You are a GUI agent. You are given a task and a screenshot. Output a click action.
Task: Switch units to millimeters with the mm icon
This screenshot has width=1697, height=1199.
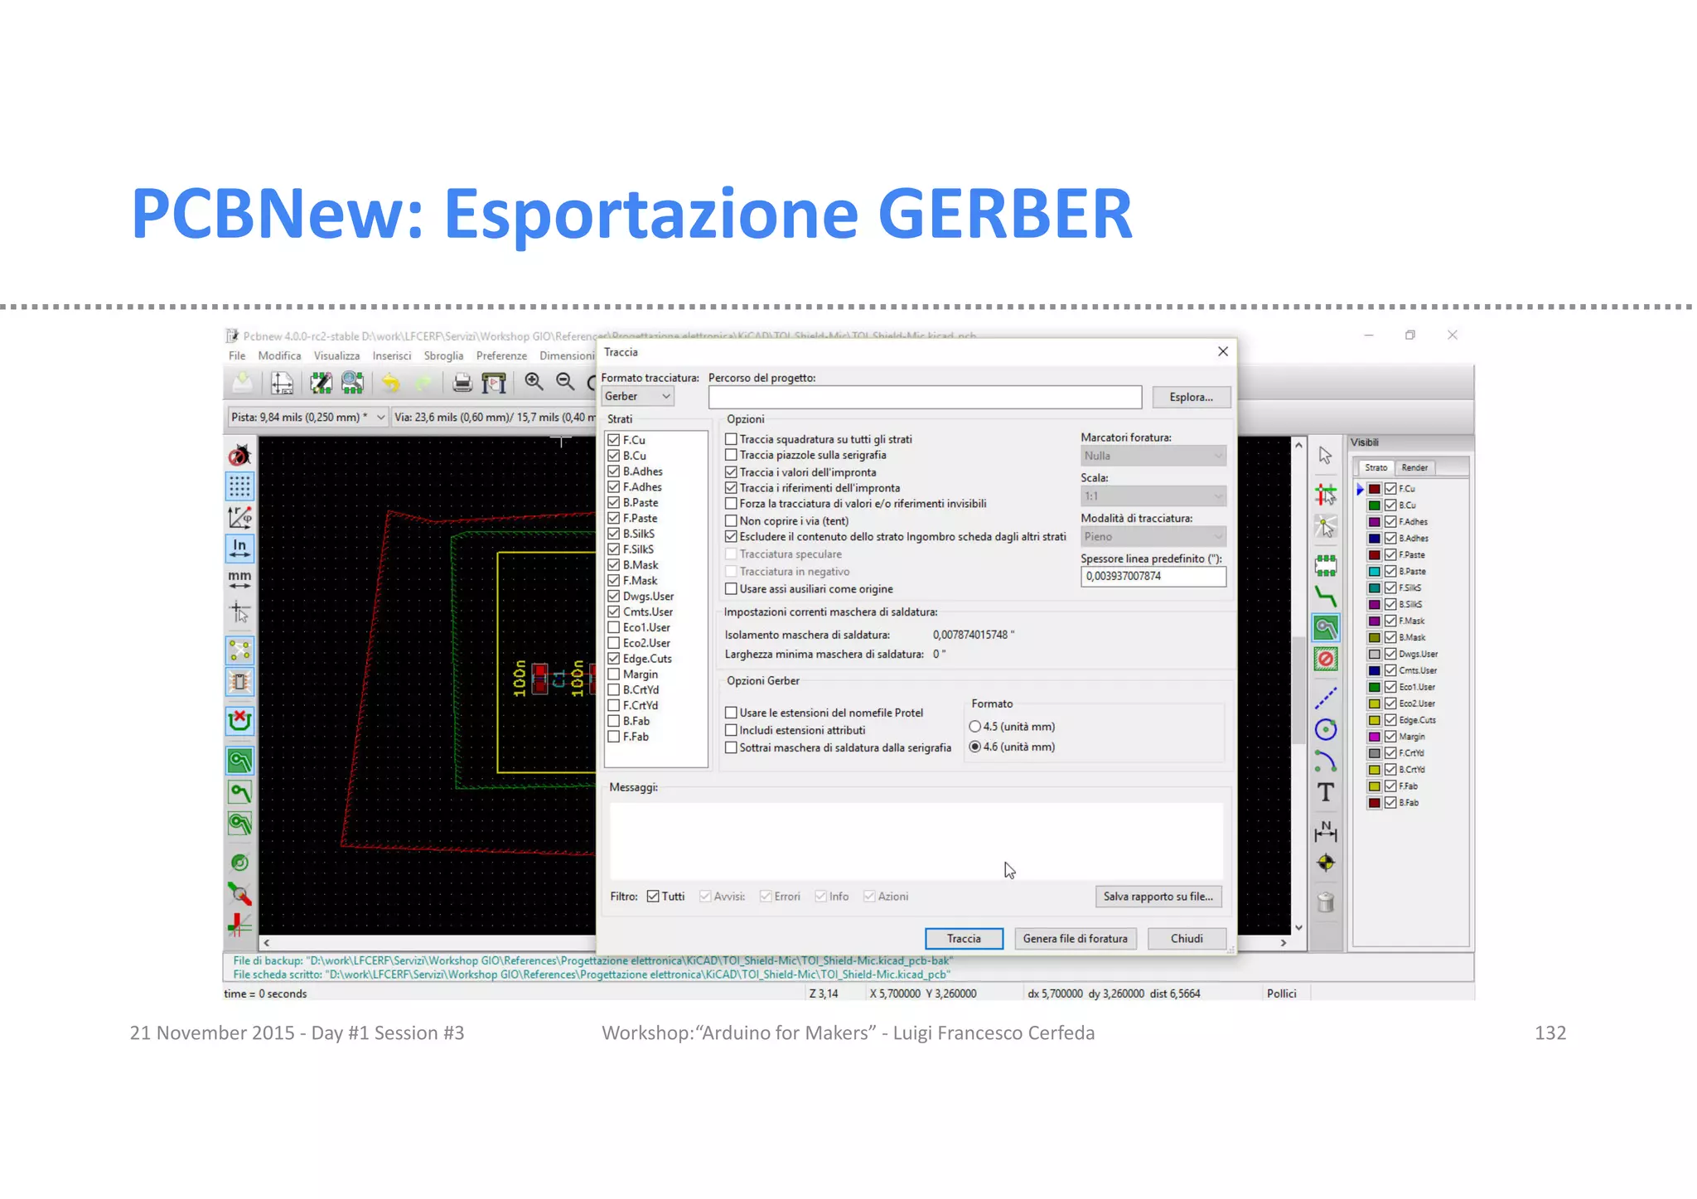pyautogui.click(x=239, y=579)
